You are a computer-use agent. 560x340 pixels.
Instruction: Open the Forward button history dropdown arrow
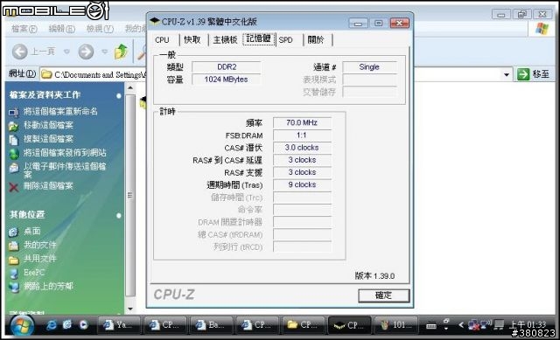point(104,52)
